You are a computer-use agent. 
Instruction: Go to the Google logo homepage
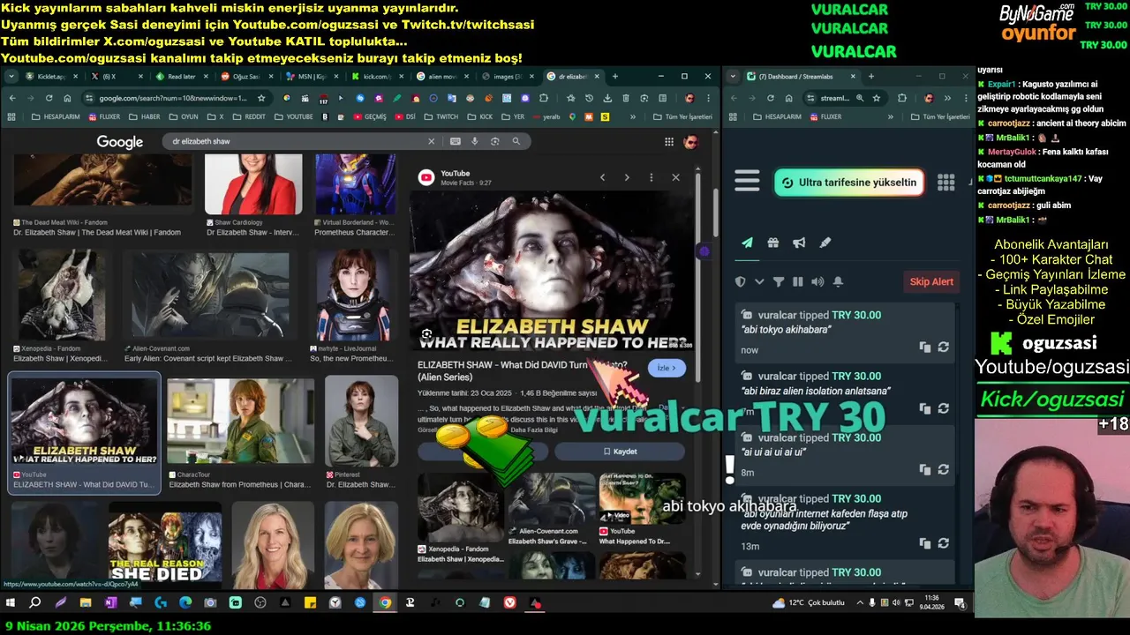pos(120,142)
